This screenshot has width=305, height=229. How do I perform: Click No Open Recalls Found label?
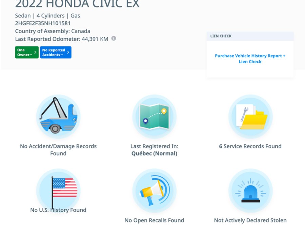point(154,220)
